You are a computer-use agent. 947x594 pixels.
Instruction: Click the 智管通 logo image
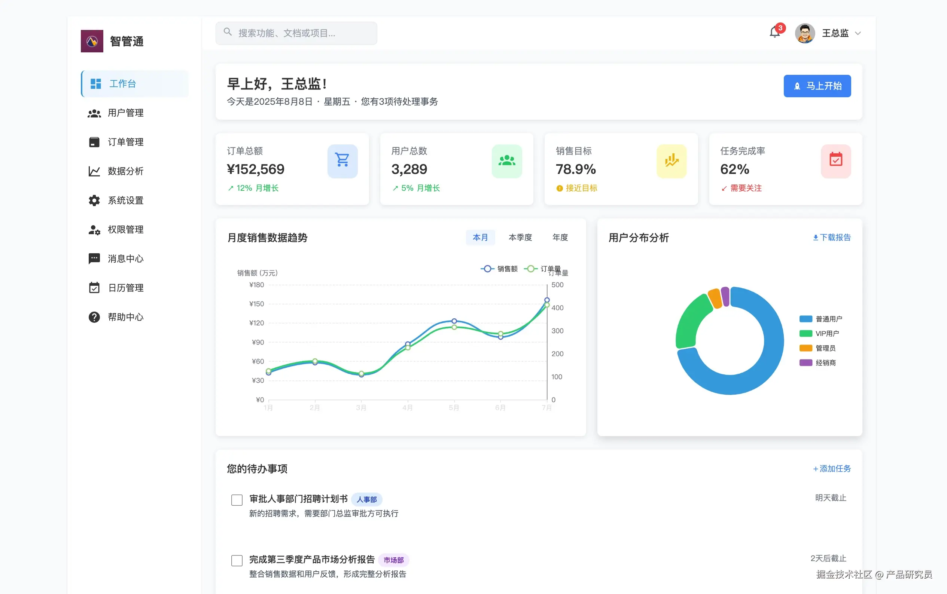pyautogui.click(x=92, y=41)
